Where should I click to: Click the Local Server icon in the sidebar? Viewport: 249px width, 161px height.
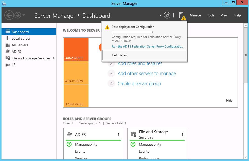(x=7, y=38)
